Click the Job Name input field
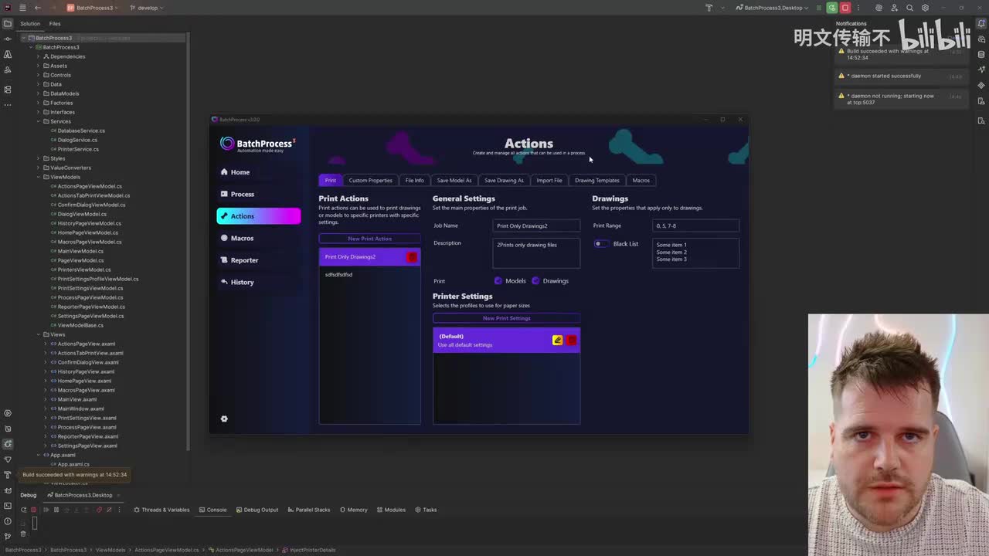Screen dimensions: 989x556 [x=536, y=225]
